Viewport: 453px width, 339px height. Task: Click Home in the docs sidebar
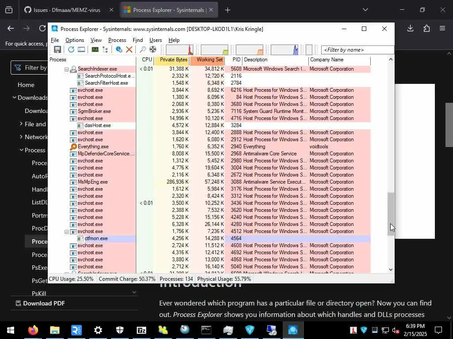[x=26, y=85]
